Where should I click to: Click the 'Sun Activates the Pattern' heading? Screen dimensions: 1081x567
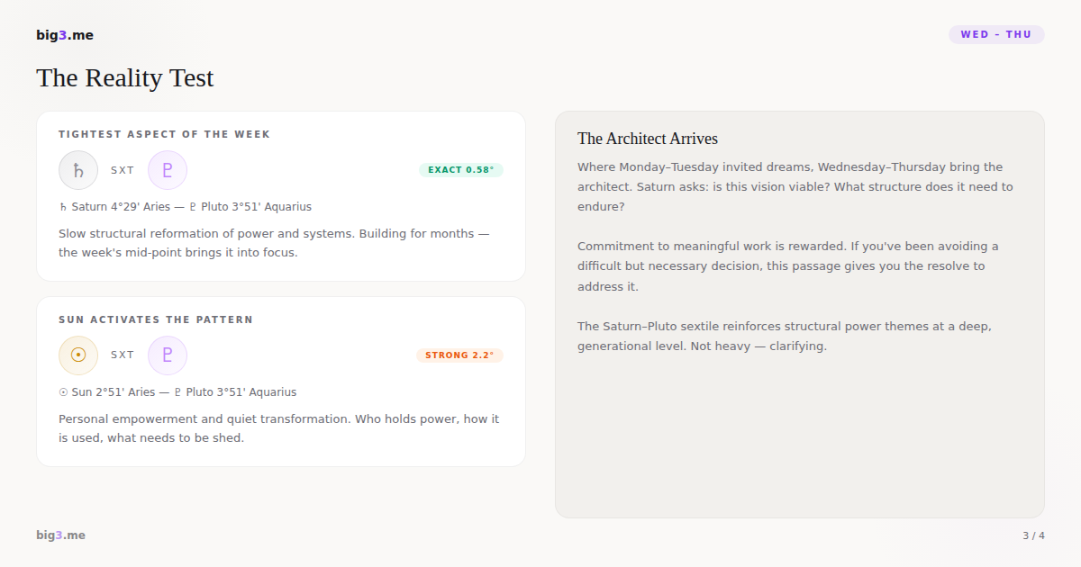pos(156,319)
